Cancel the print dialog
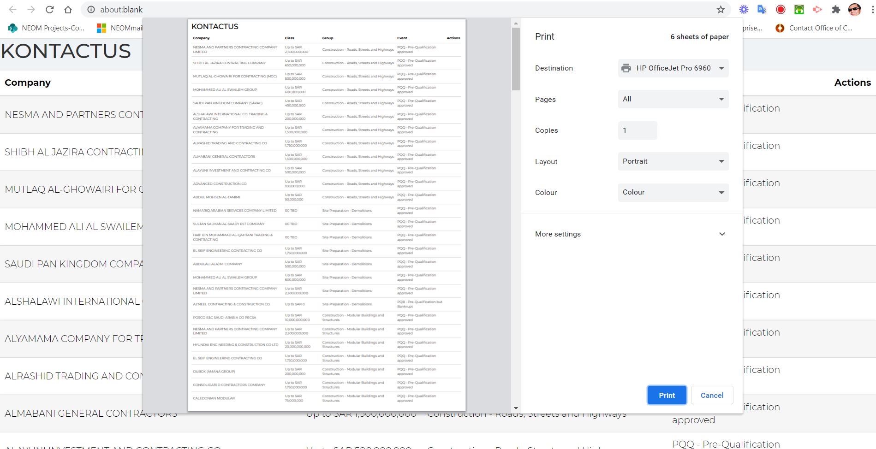Image resolution: width=876 pixels, height=449 pixels. tap(712, 396)
